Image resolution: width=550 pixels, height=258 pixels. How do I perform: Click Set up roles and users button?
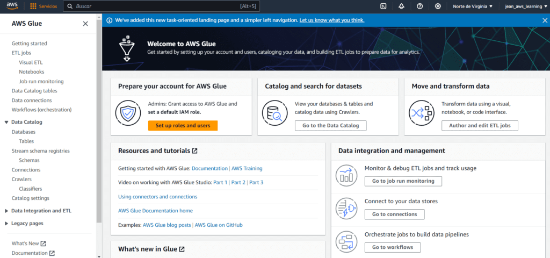pos(183,125)
